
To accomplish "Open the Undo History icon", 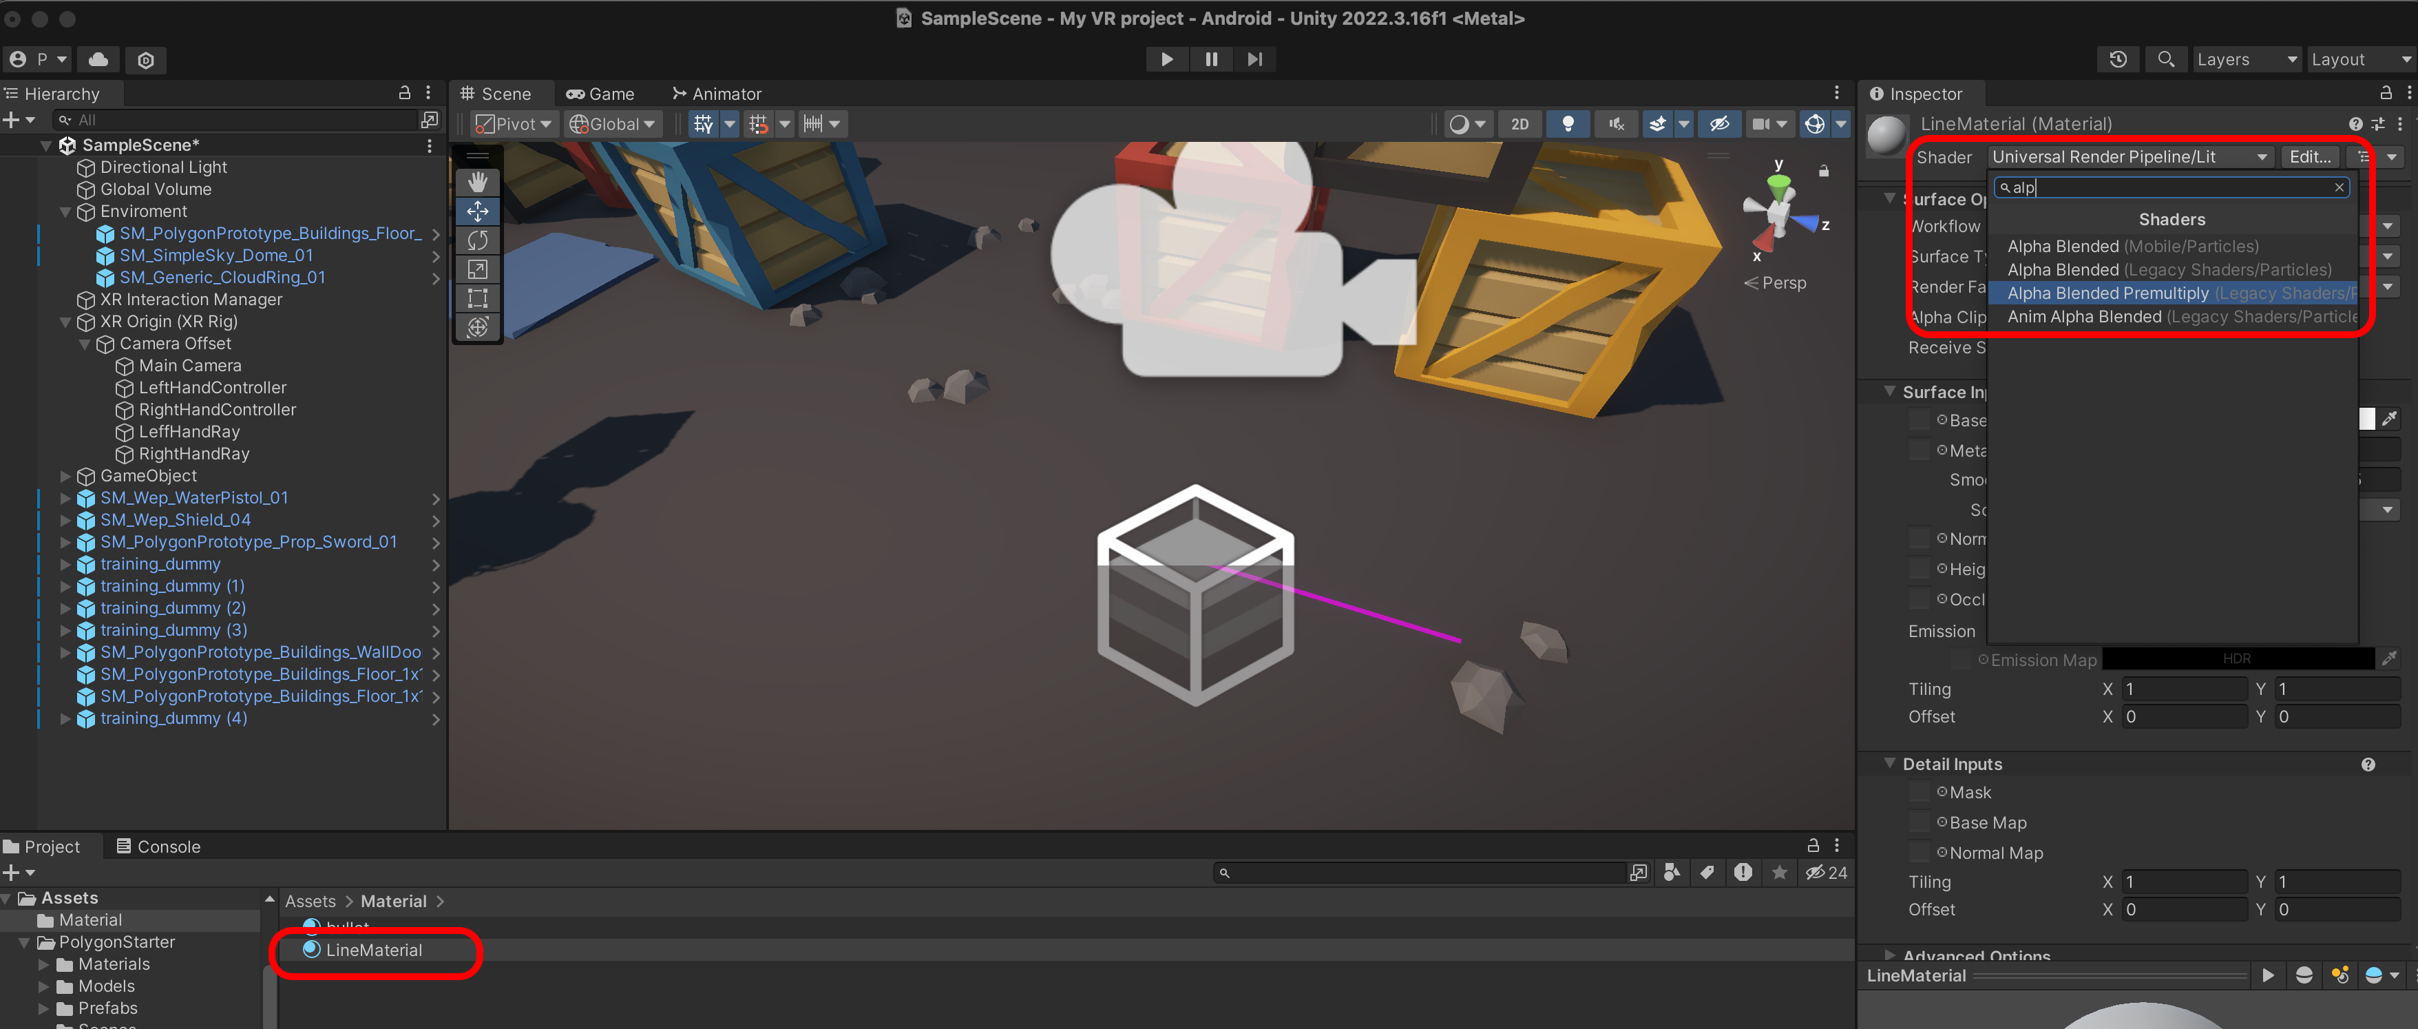I will coord(2118,59).
